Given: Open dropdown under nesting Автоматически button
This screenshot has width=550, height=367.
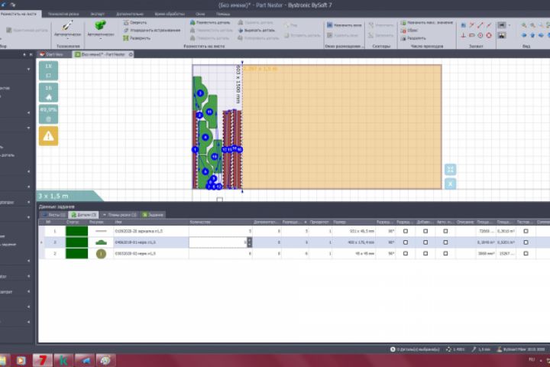Looking at the screenshot, I should coord(101,39).
